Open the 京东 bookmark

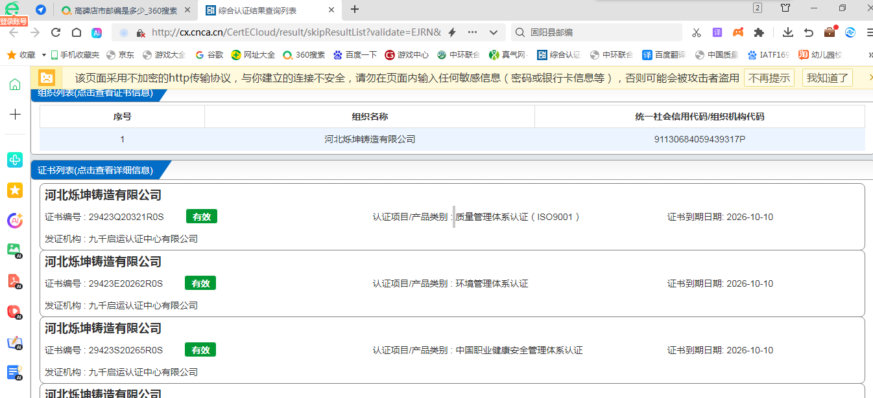pos(121,55)
